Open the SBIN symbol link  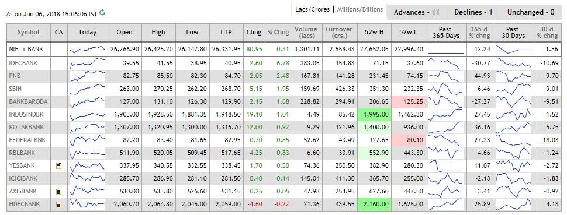pyautogui.click(x=15, y=89)
